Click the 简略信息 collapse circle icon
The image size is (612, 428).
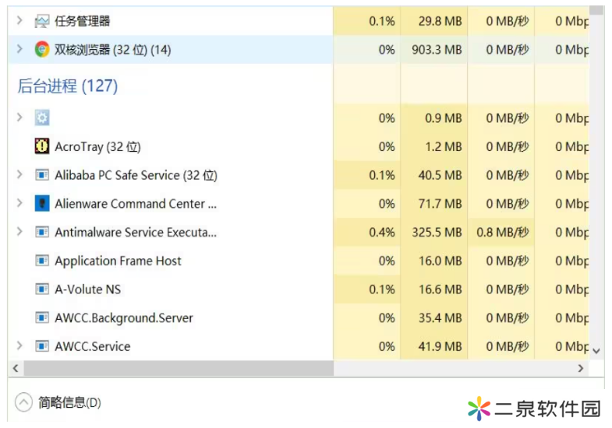pyautogui.click(x=23, y=402)
